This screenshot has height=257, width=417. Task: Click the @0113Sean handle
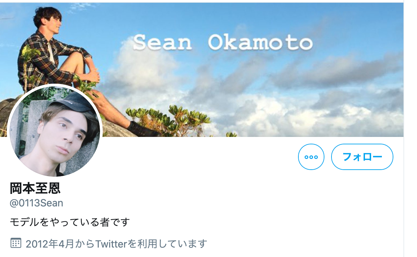click(x=36, y=203)
